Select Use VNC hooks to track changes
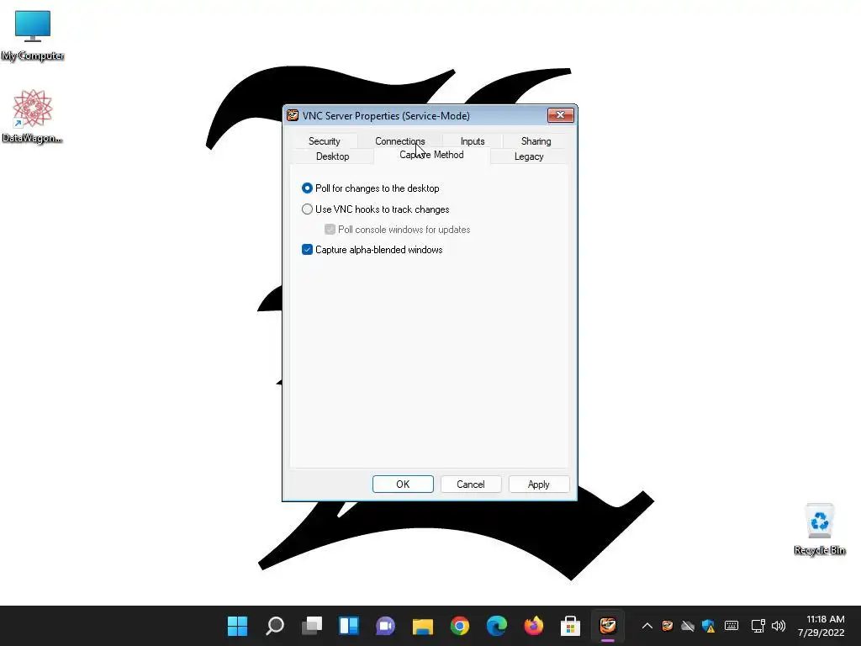861x646 pixels. [x=376, y=209]
